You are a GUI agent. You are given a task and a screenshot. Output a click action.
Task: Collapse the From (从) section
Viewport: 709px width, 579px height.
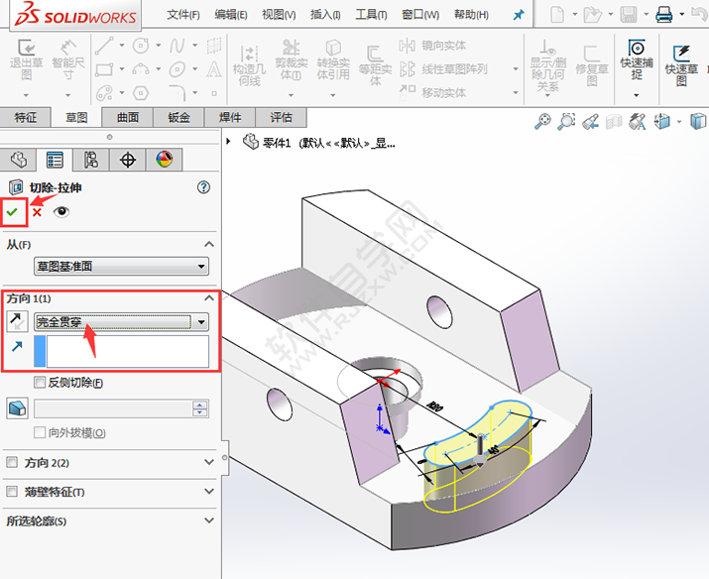point(209,244)
